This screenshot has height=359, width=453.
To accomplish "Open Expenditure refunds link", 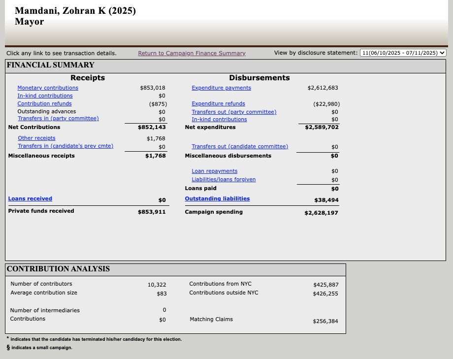I will 219,103.
